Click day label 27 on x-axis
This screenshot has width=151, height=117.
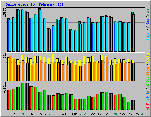[x=124, y=114]
